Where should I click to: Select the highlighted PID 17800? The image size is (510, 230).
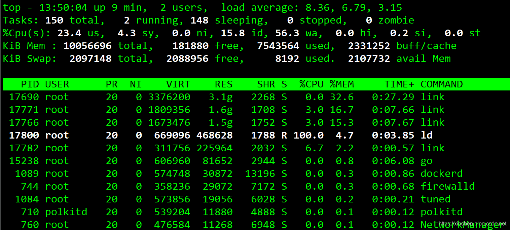pos(24,135)
